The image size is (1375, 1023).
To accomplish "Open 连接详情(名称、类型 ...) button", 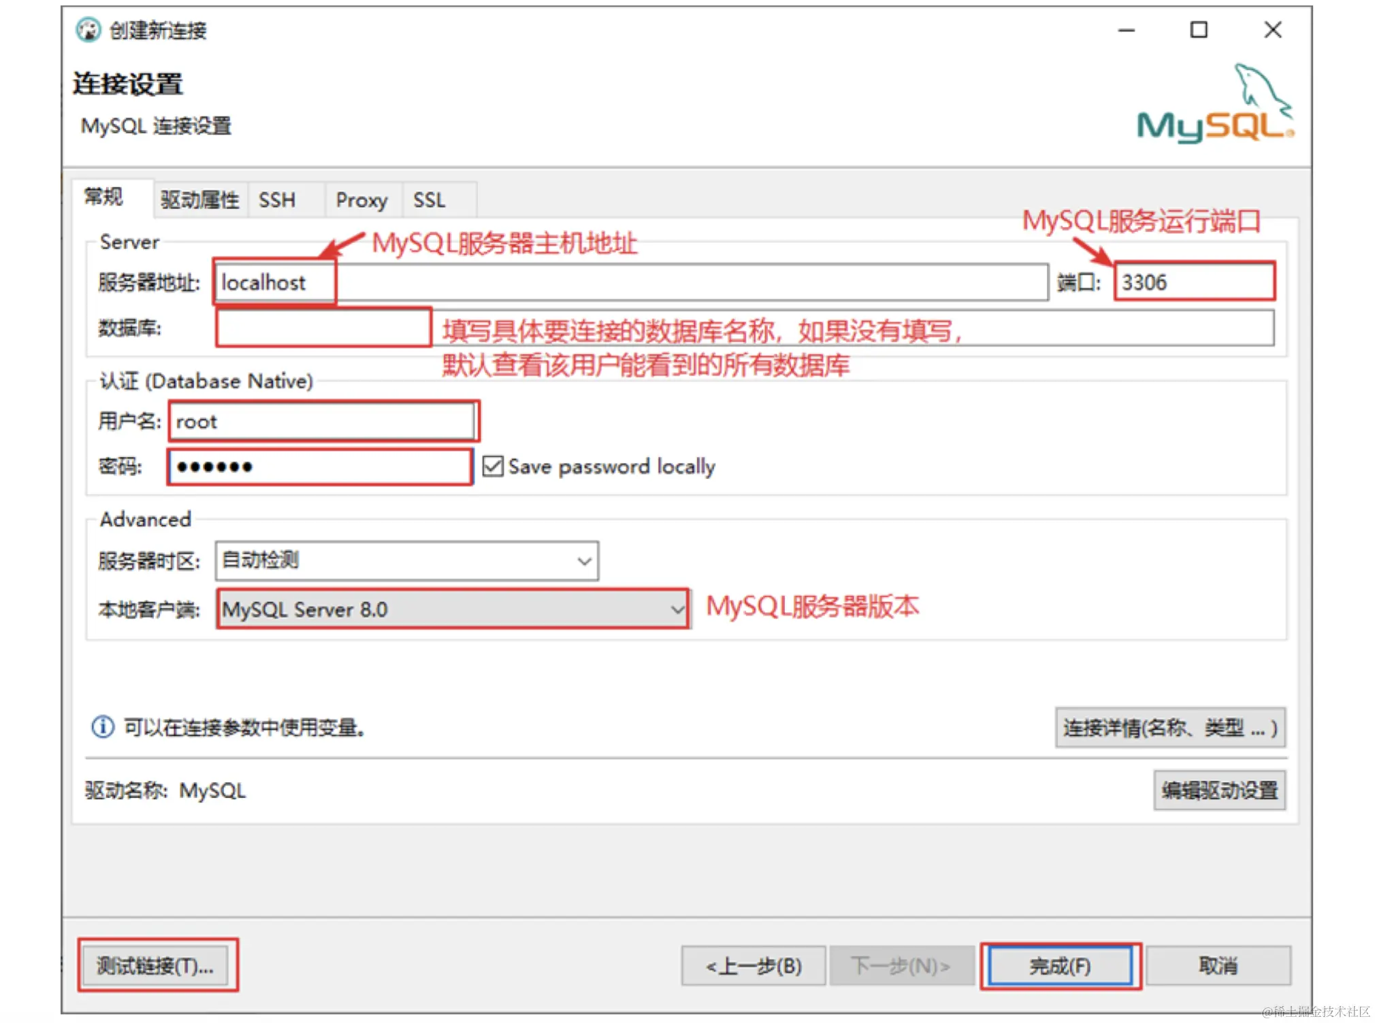I will 1171,727.
